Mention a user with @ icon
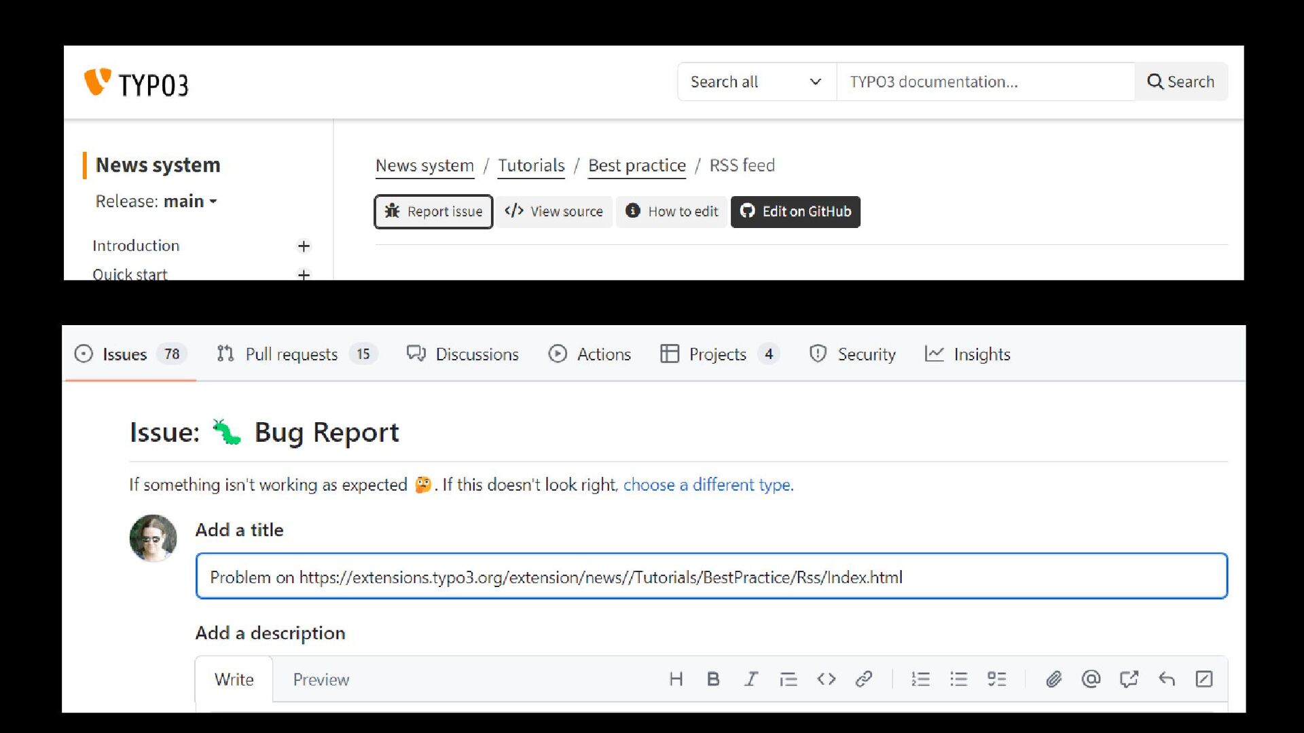Viewport: 1304px width, 733px height. tap(1091, 679)
